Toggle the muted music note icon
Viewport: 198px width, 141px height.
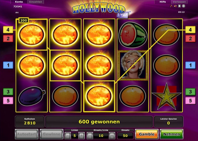click(x=171, y=6)
